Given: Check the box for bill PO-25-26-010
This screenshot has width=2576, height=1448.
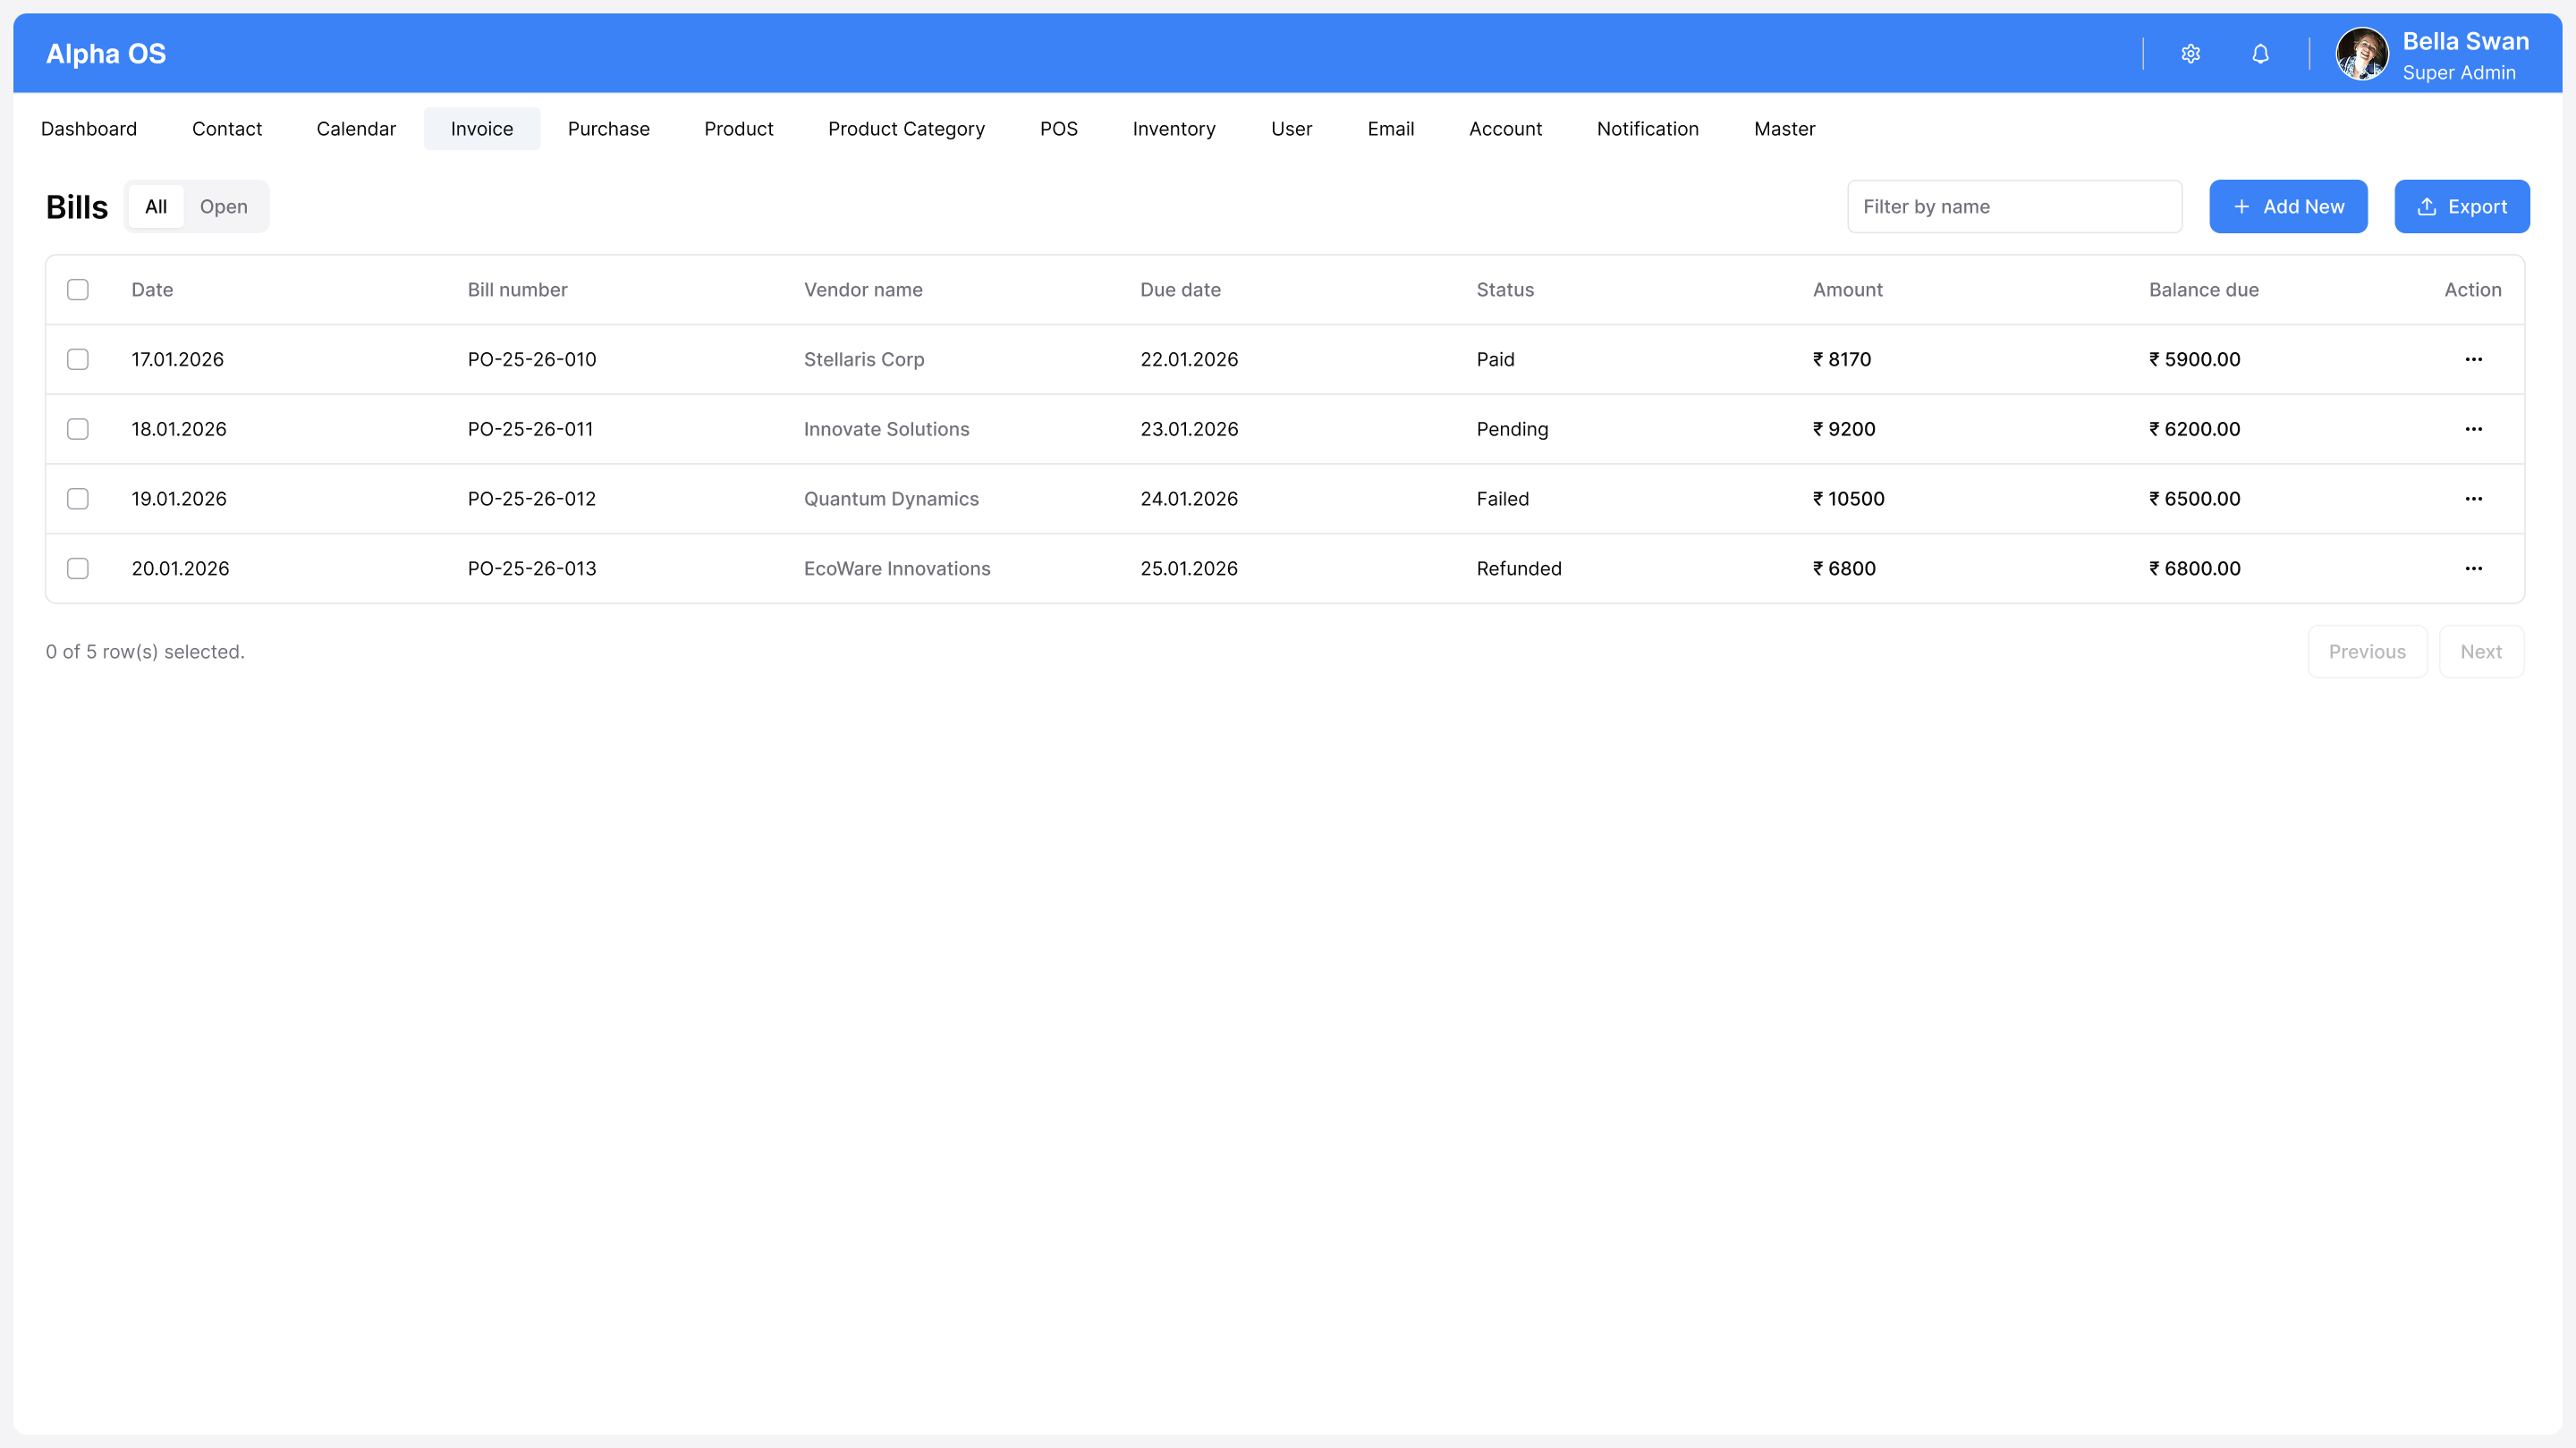Looking at the screenshot, I should 78,359.
